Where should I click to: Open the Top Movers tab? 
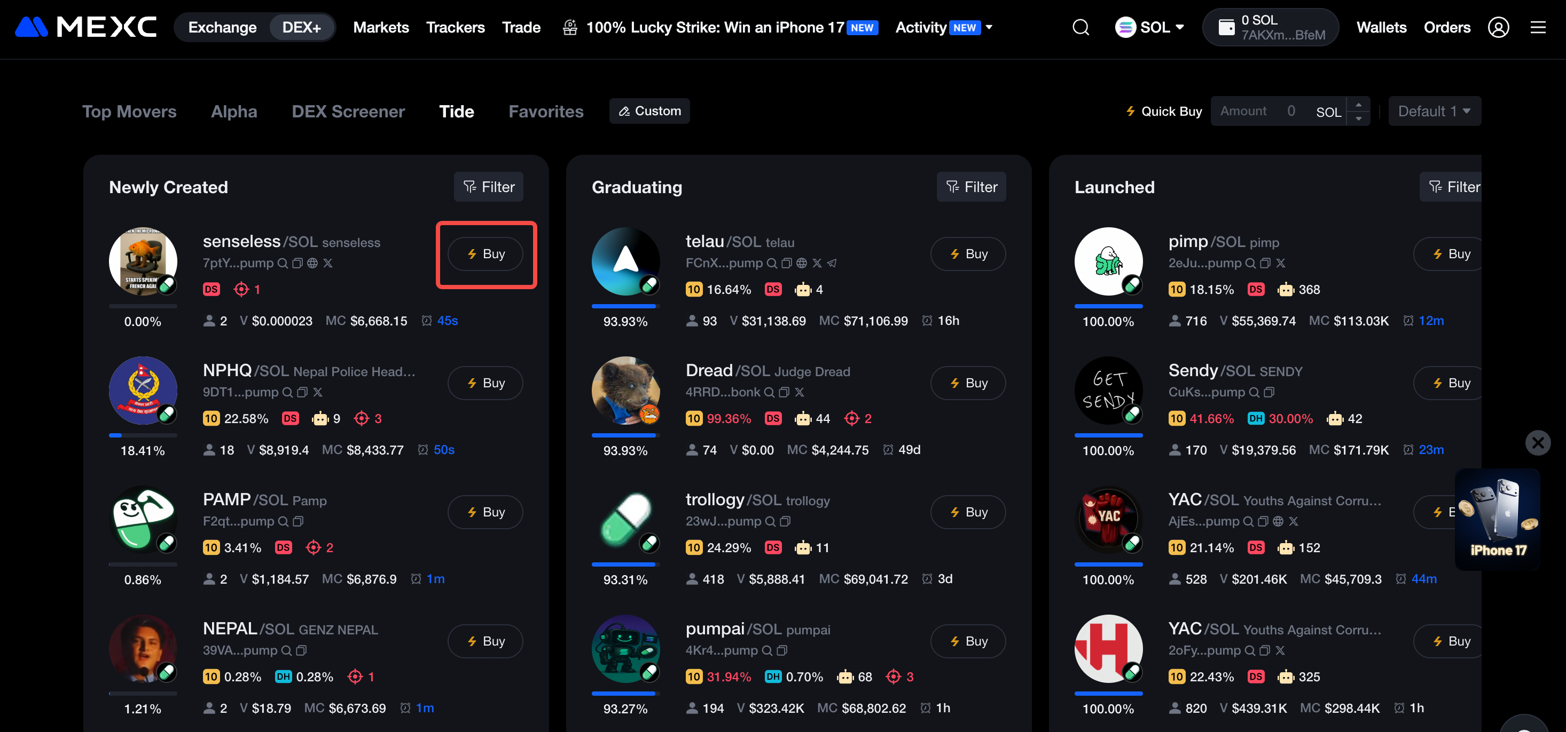[129, 112]
